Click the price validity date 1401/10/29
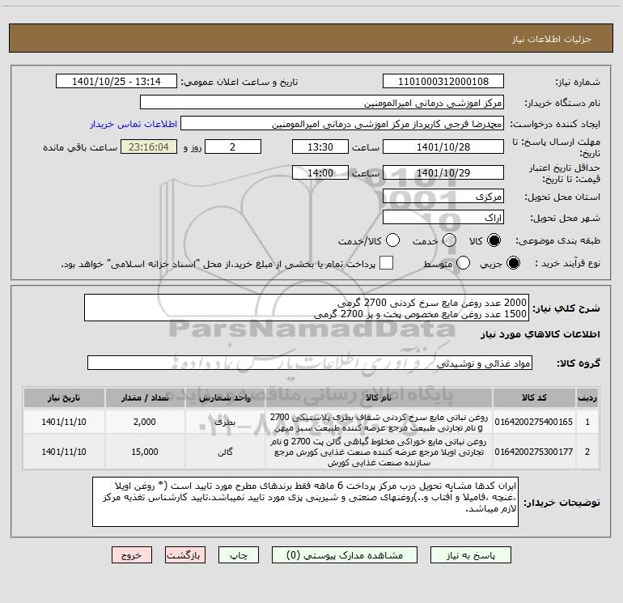This screenshot has width=623, height=603. (x=443, y=172)
